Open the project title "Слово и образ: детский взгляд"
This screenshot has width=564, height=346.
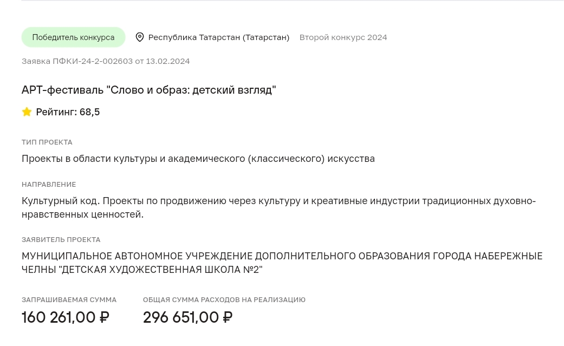tap(149, 90)
